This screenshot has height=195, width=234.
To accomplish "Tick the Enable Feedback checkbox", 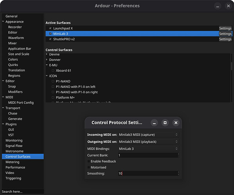I will [x=89, y=161].
